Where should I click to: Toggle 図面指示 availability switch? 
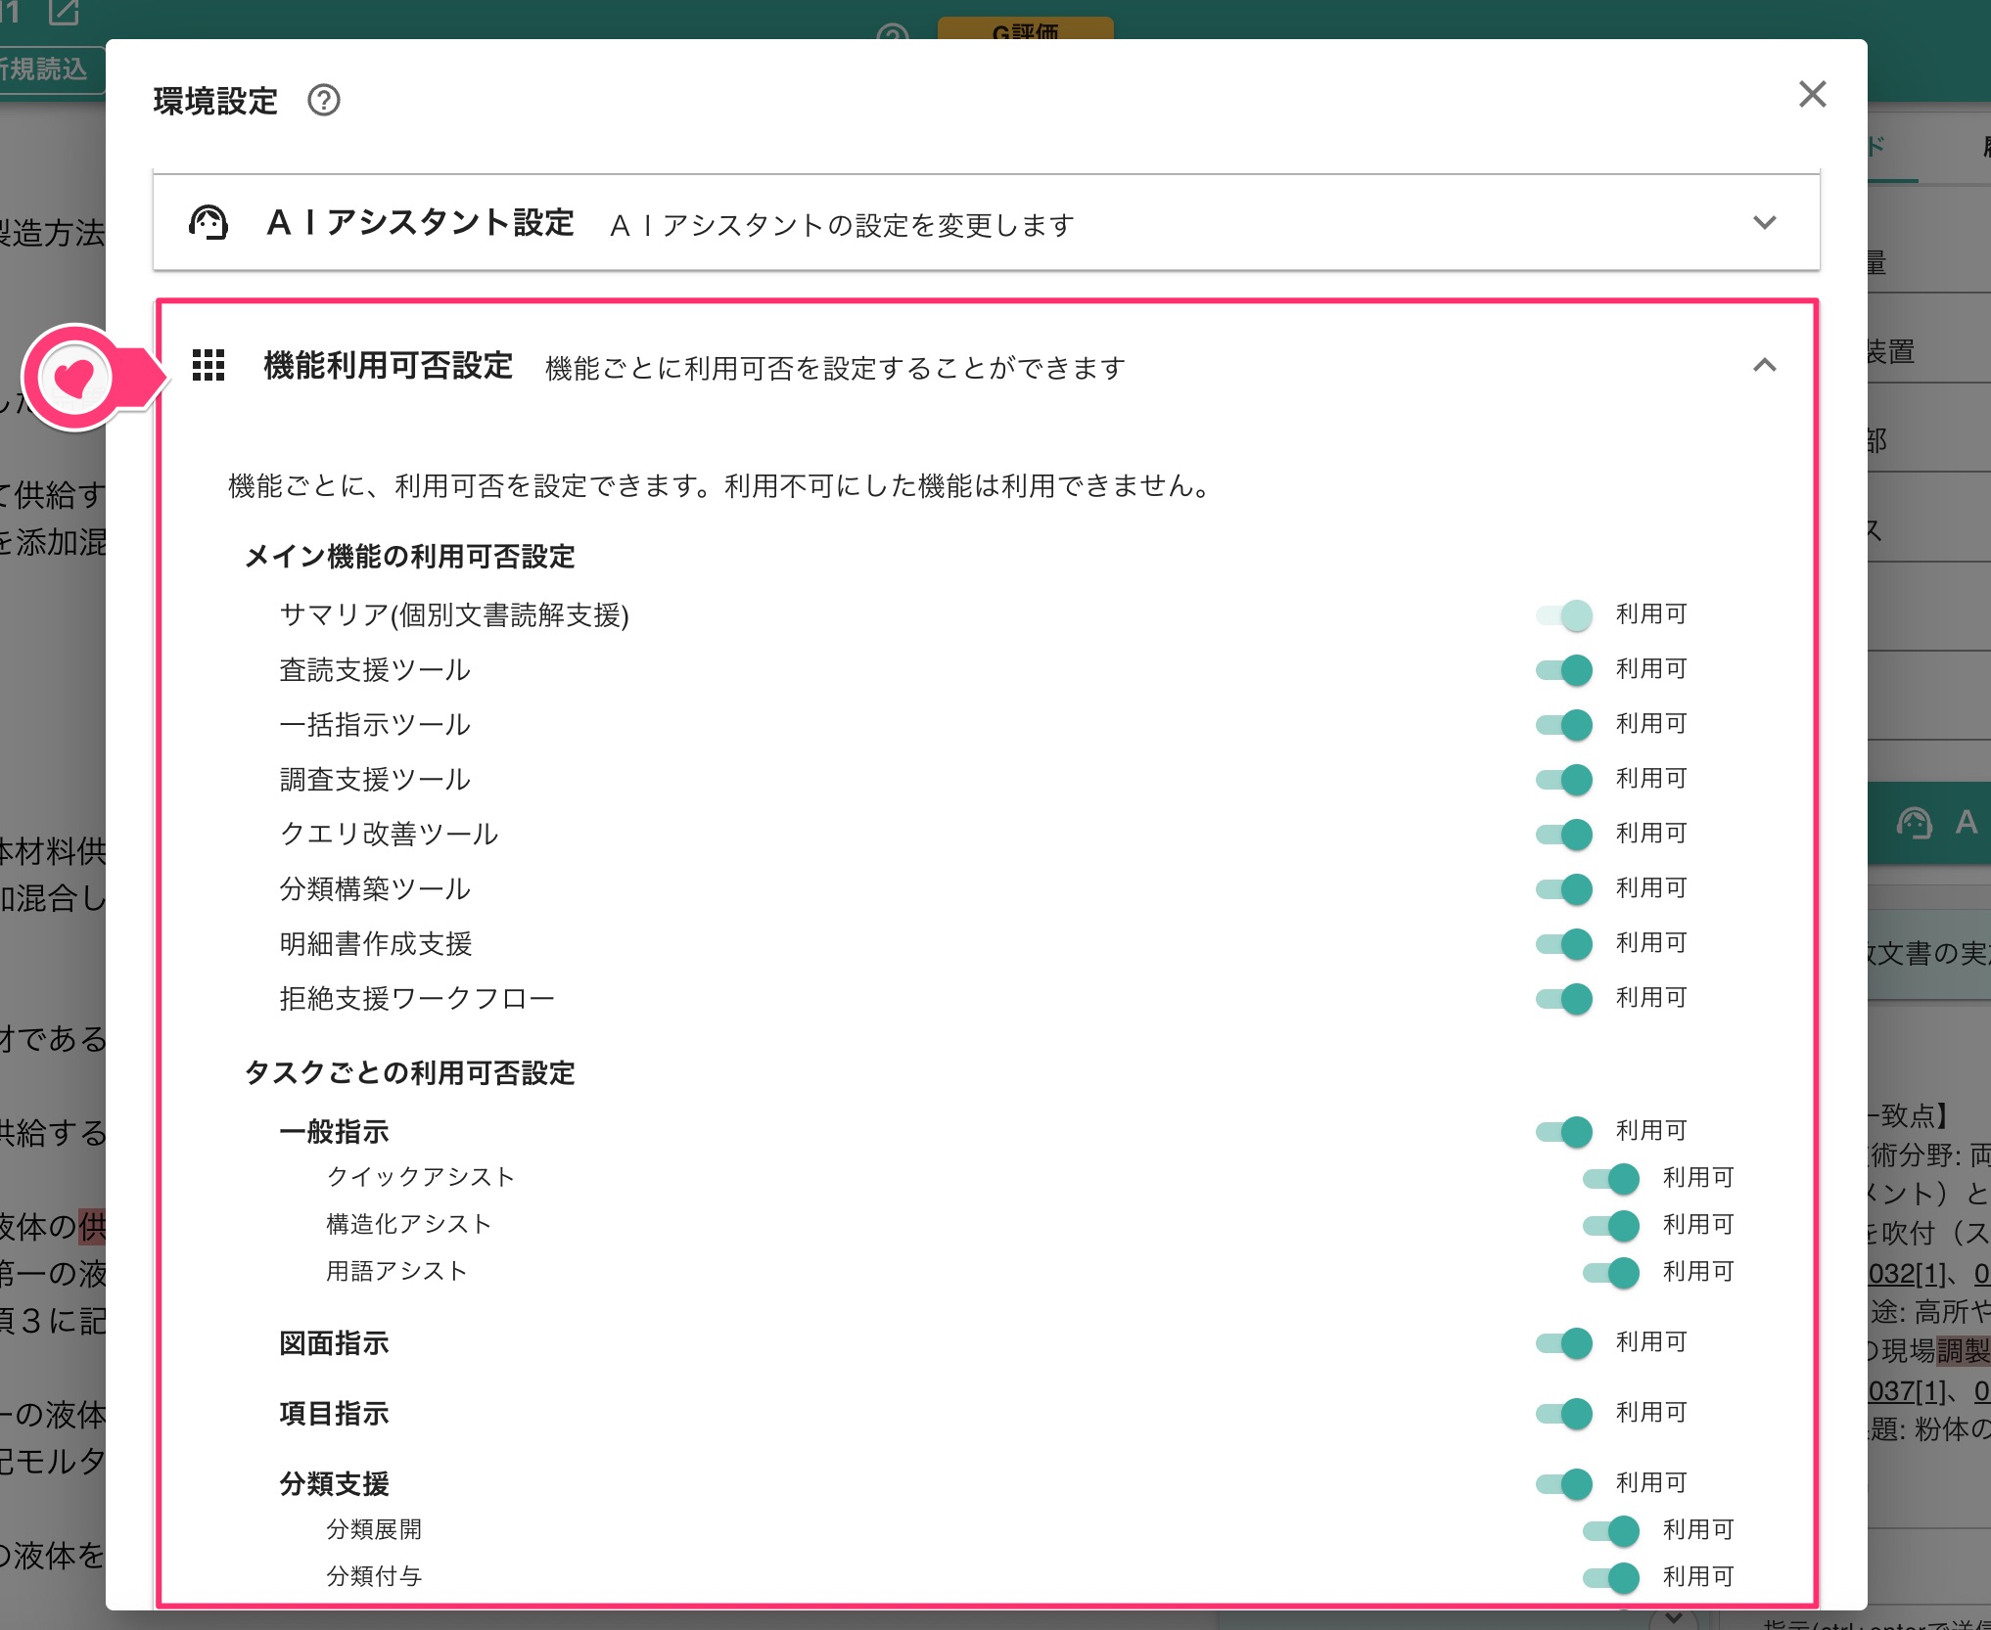pyautogui.click(x=1564, y=1342)
